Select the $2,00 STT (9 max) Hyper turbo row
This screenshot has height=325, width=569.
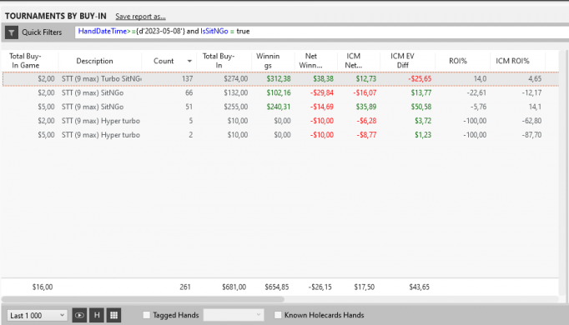coord(280,121)
